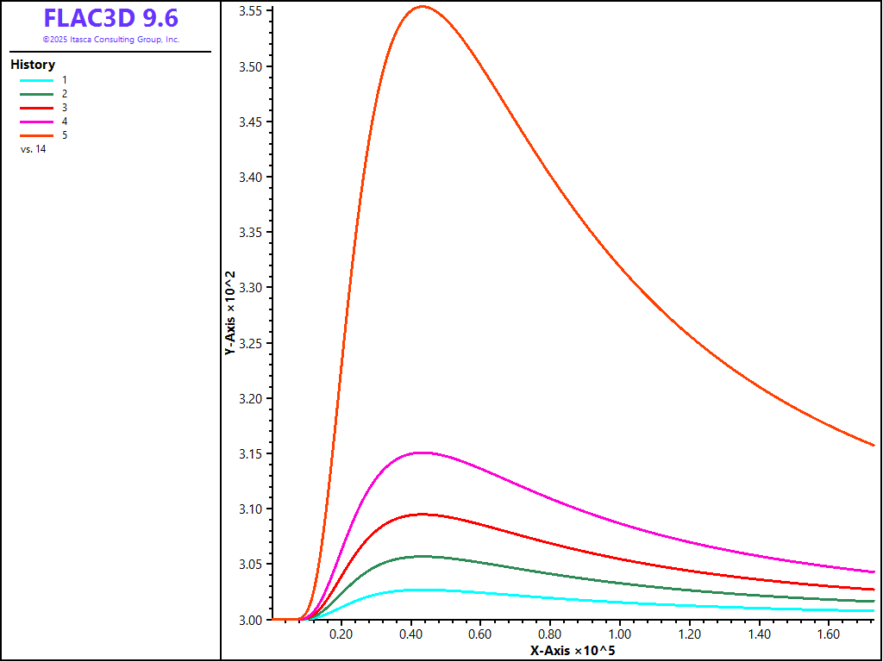Click the 3.50 tick label on the Y axis
The width and height of the screenshot is (883, 662).
[251, 66]
